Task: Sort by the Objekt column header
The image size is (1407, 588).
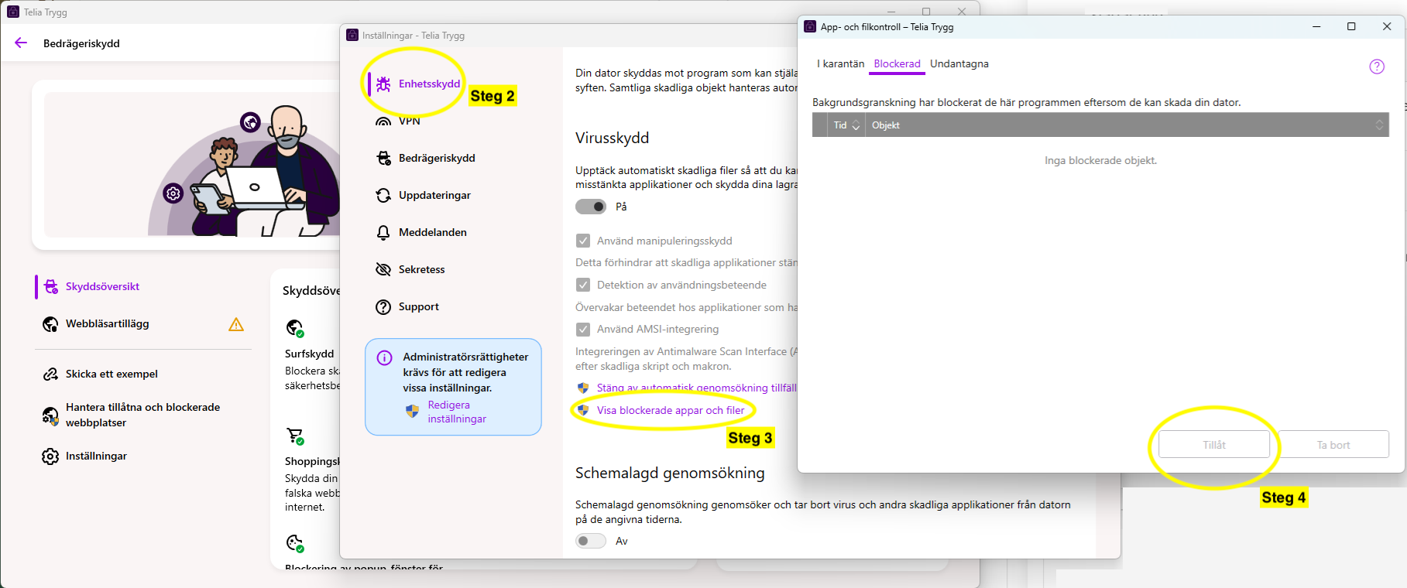Action: tap(1127, 125)
